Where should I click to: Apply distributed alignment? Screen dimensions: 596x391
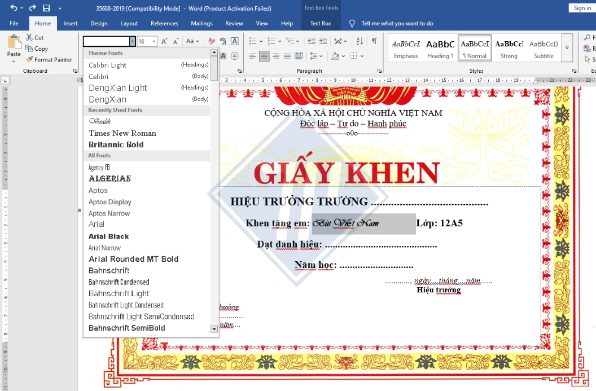click(x=299, y=56)
